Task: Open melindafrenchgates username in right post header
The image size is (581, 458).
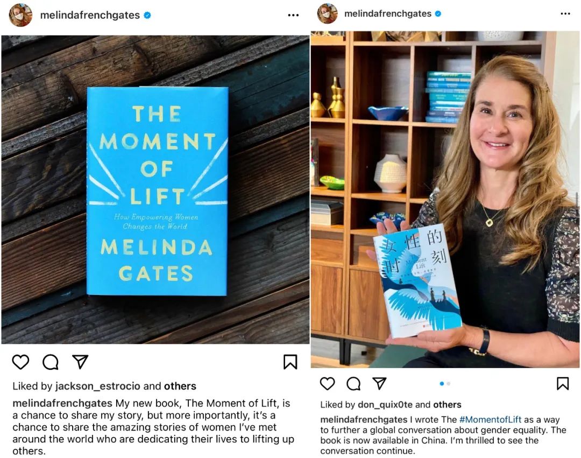Action: tap(387, 13)
